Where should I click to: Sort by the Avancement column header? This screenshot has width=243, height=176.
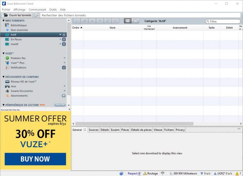pos(180,28)
